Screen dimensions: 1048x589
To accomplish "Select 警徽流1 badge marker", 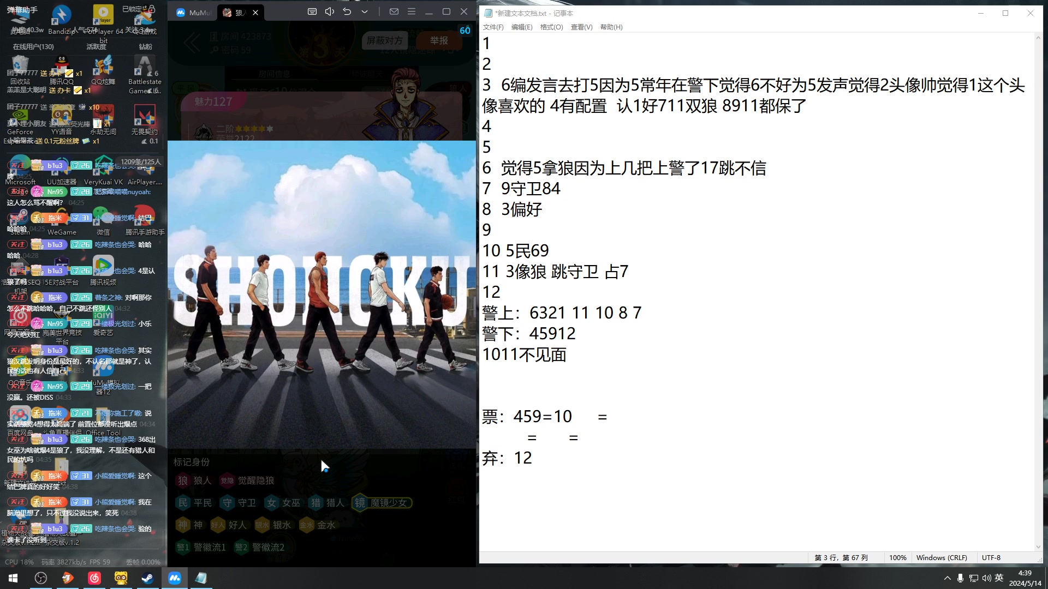I will point(201,547).
